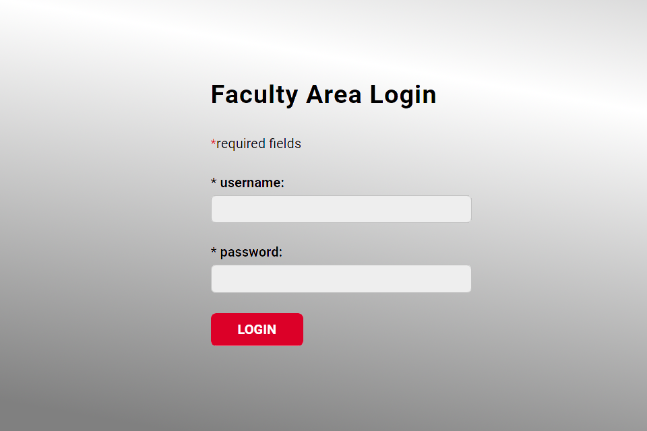Click the username input field
Image resolution: width=647 pixels, height=431 pixels.
pyautogui.click(x=341, y=209)
